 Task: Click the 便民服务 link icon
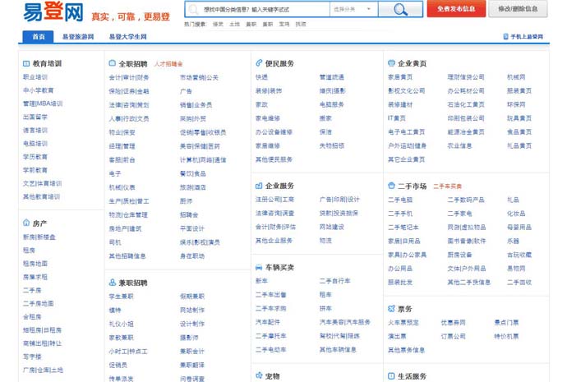(x=259, y=63)
